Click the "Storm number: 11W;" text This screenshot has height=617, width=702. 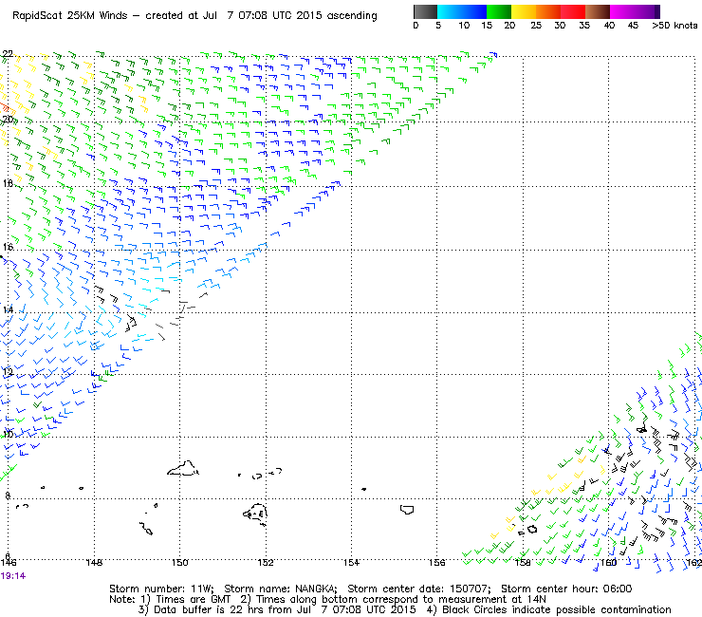click(x=161, y=589)
